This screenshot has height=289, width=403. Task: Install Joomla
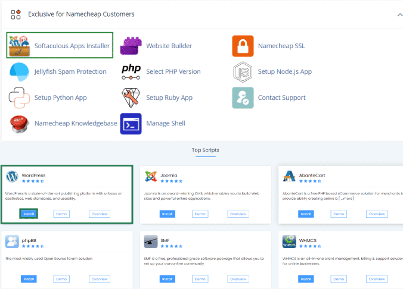click(168, 214)
